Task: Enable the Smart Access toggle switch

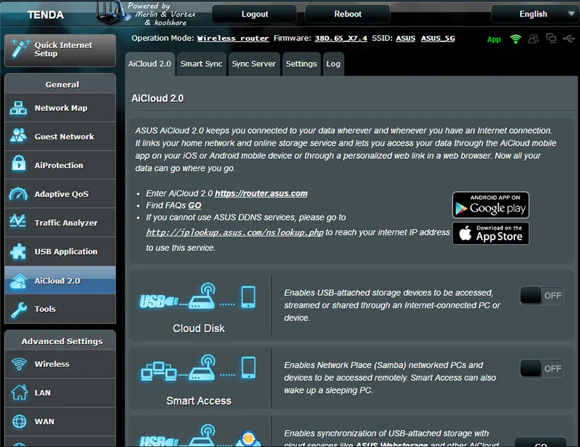Action: (x=542, y=368)
